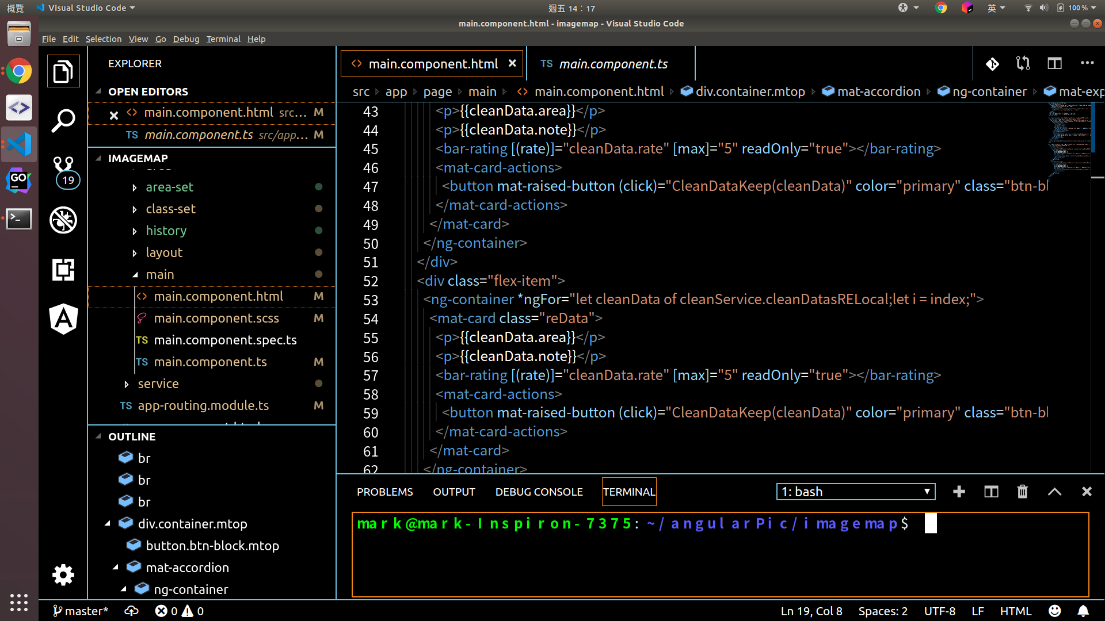
Task: Send feedback using the smiley icon
Action: coord(1055,611)
